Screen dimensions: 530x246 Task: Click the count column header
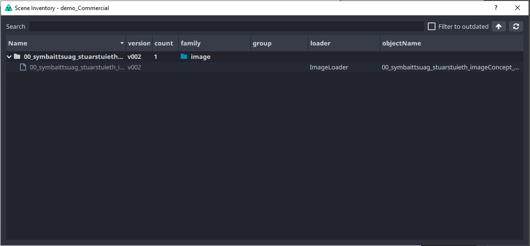pos(164,43)
